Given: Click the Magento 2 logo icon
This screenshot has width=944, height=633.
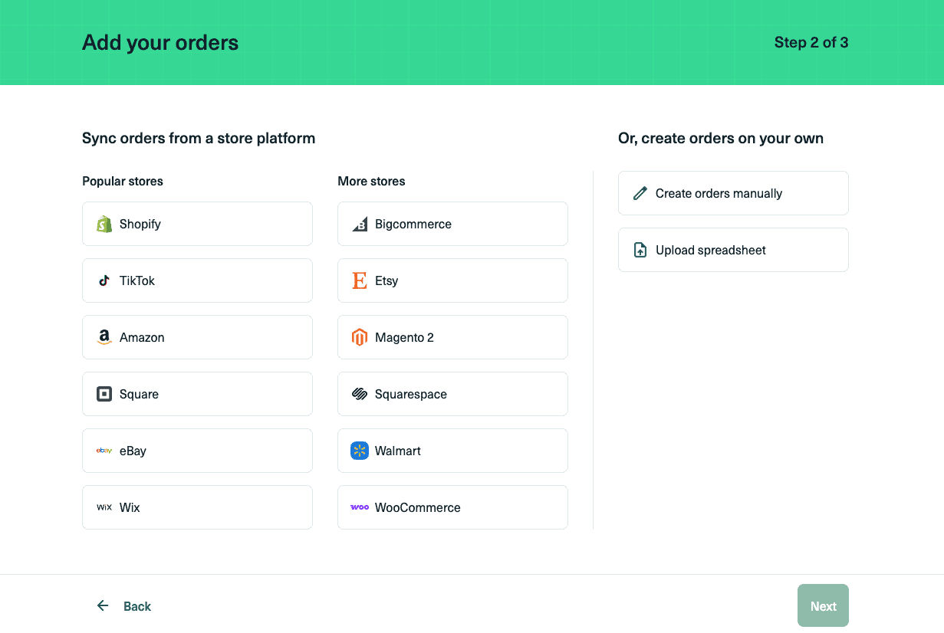Looking at the screenshot, I should 360,337.
